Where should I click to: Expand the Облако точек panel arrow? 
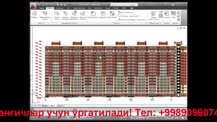(161, 23)
